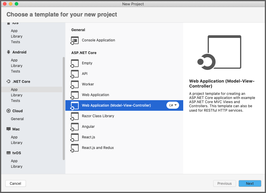Choose General under Cloud category
The height and width of the screenshot is (193, 266).
17,119
